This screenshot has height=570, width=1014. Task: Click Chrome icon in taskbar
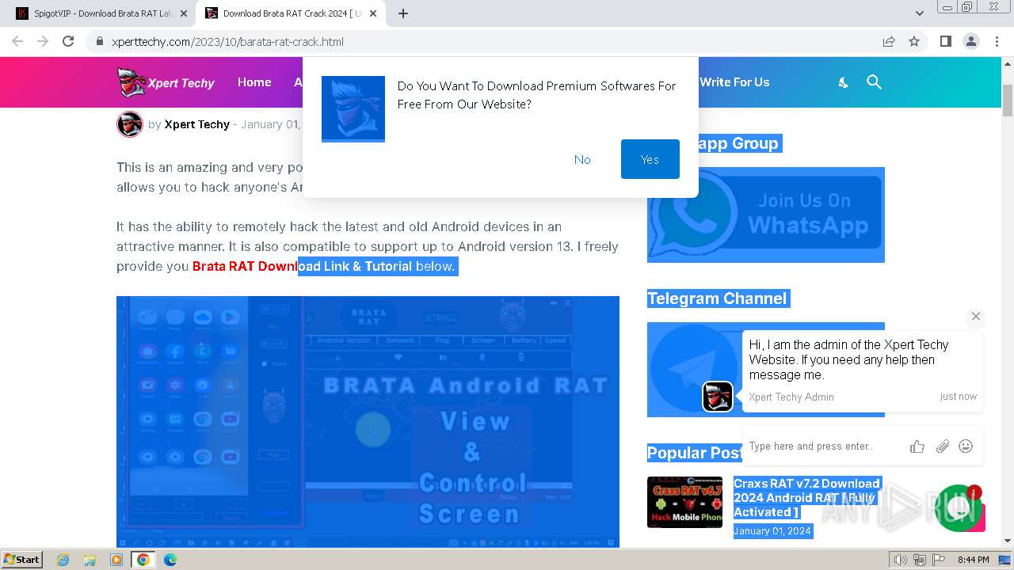143,560
